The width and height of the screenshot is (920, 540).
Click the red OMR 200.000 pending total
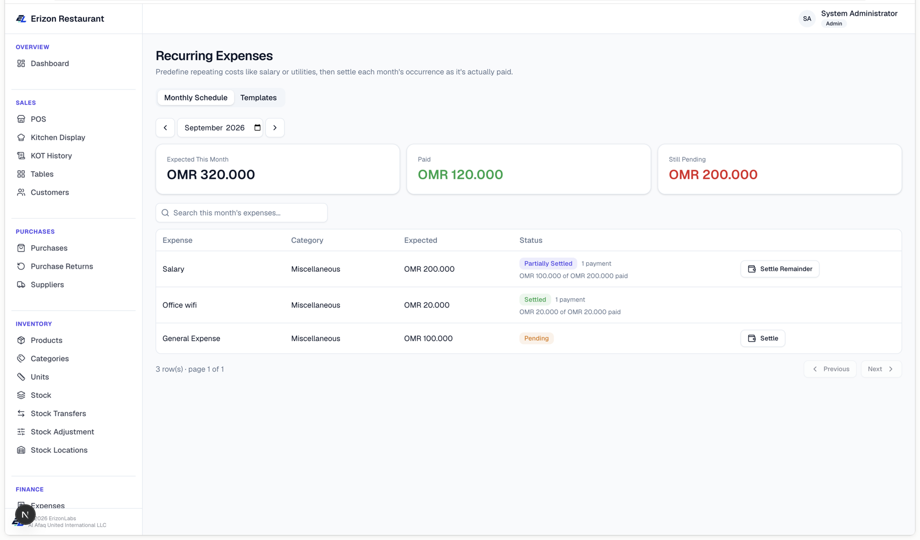pos(713,175)
